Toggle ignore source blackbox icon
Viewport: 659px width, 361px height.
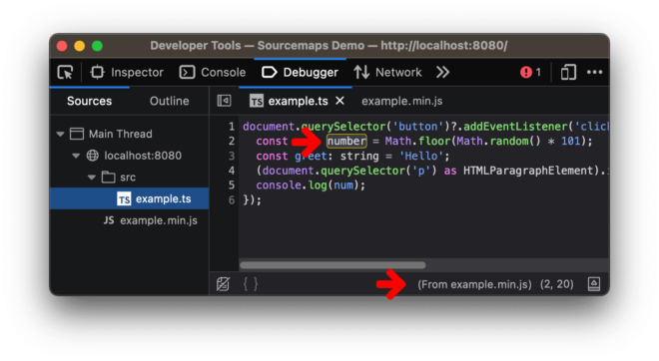(x=223, y=284)
